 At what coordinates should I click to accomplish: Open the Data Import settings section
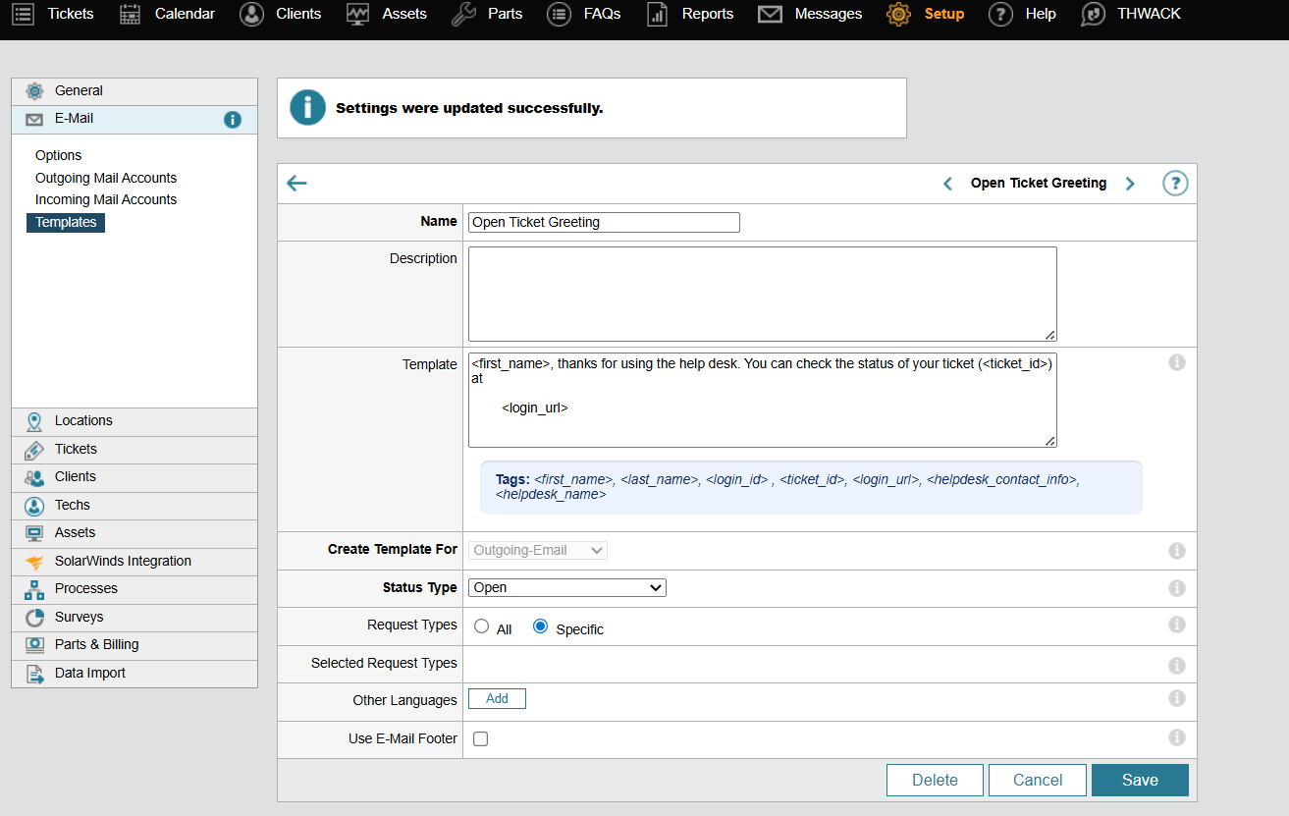(x=89, y=673)
